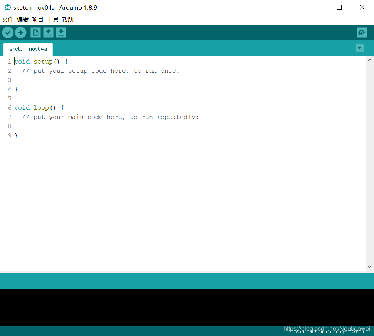Open the tab options dropdown arrow

click(359, 48)
